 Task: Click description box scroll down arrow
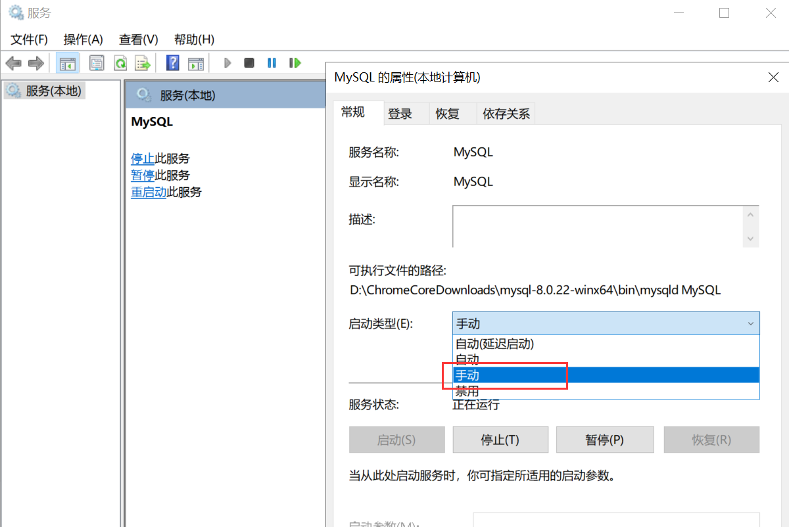[x=751, y=239]
